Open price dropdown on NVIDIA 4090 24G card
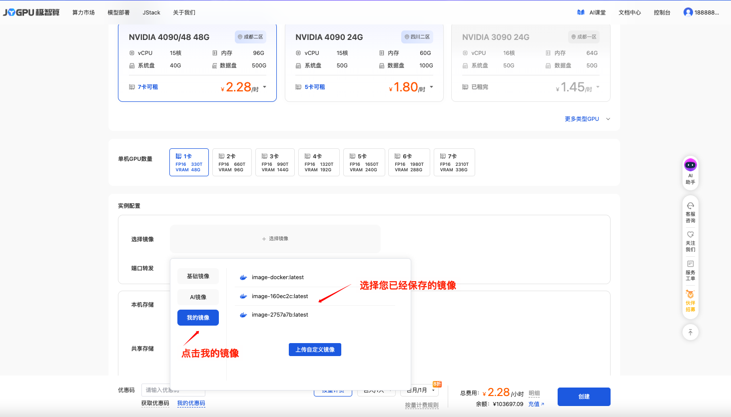This screenshot has width=731, height=417. [431, 87]
